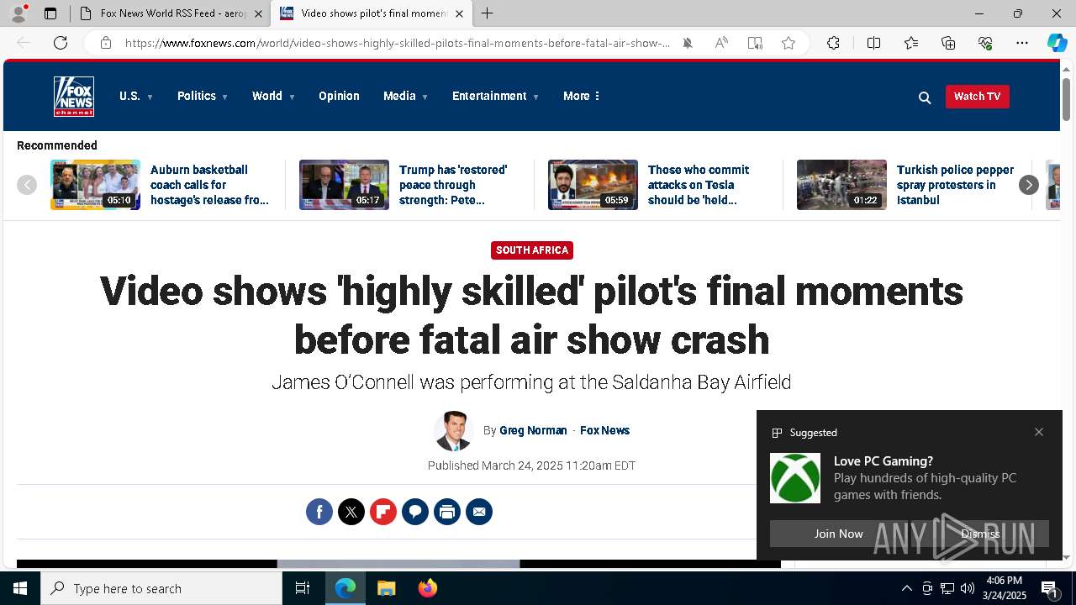Enter Immersive Reader mode
This screenshot has width=1076, height=605.
tap(755, 43)
